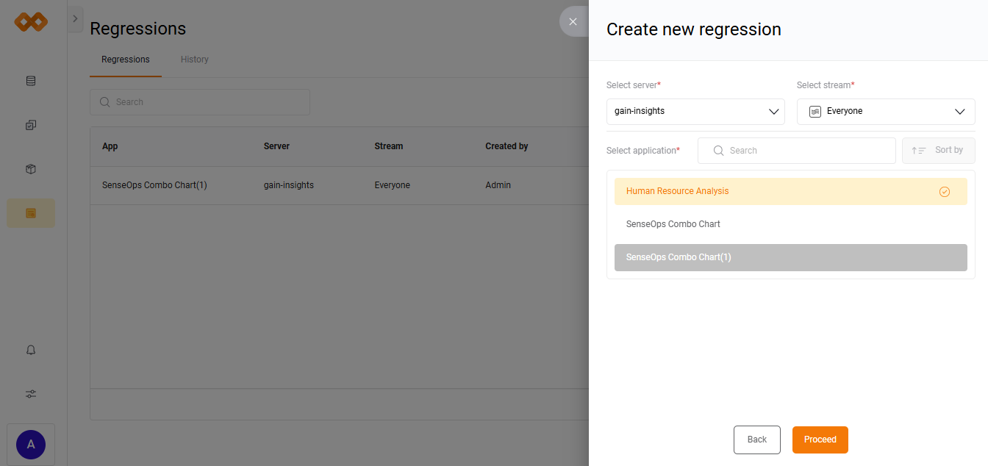Open notifications bell icon
The width and height of the screenshot is (988, 466).
[31, 350]
